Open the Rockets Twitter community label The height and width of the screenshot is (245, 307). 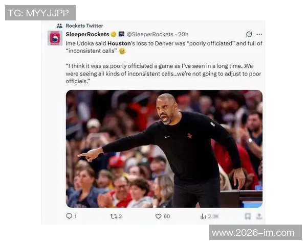[x=84, y=26]
